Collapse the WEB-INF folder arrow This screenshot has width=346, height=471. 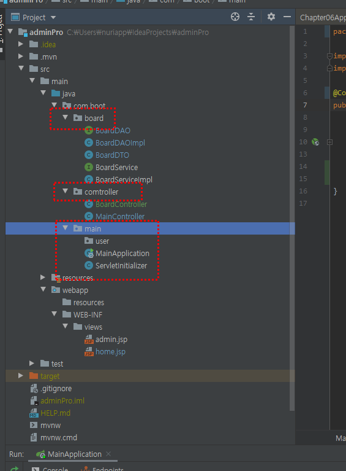(55, 314)
